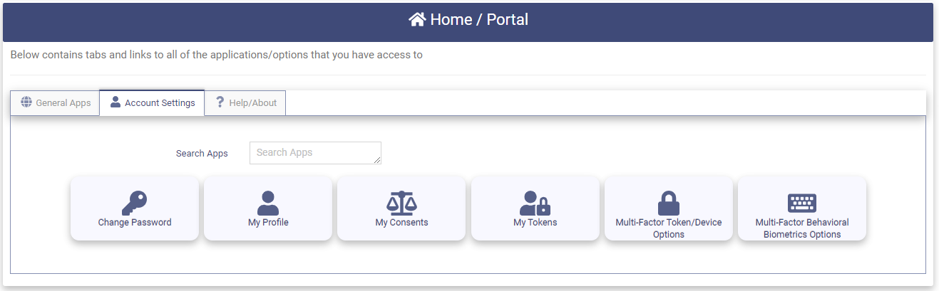This screenshot has width=939, height=291.
Task: Click the key icon for Change Password
Action: point(134,203)
